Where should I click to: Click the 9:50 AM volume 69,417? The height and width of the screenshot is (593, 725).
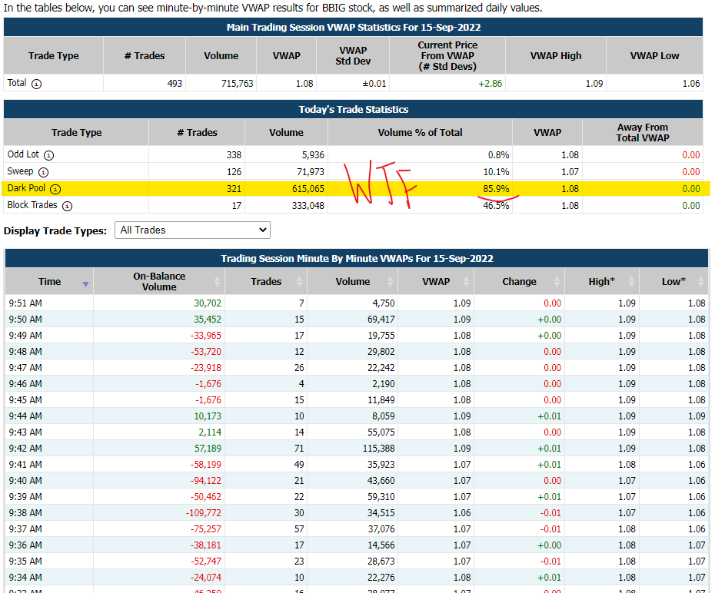tap(381, 320)
